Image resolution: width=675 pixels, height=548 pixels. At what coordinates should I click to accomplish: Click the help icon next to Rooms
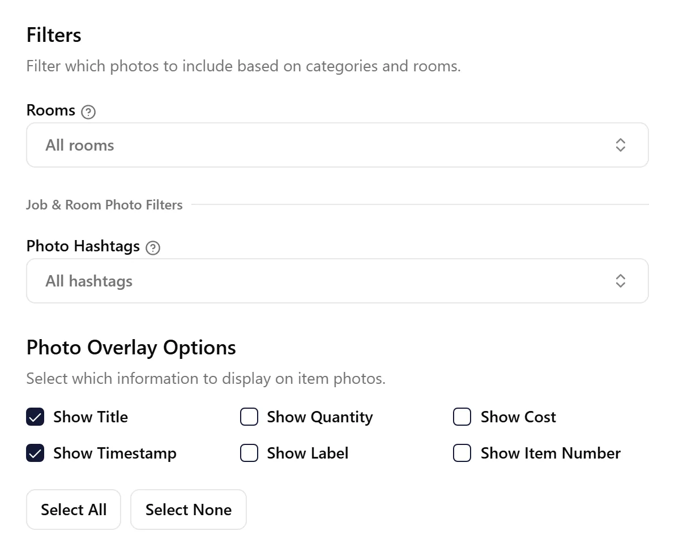coord(88,112)
